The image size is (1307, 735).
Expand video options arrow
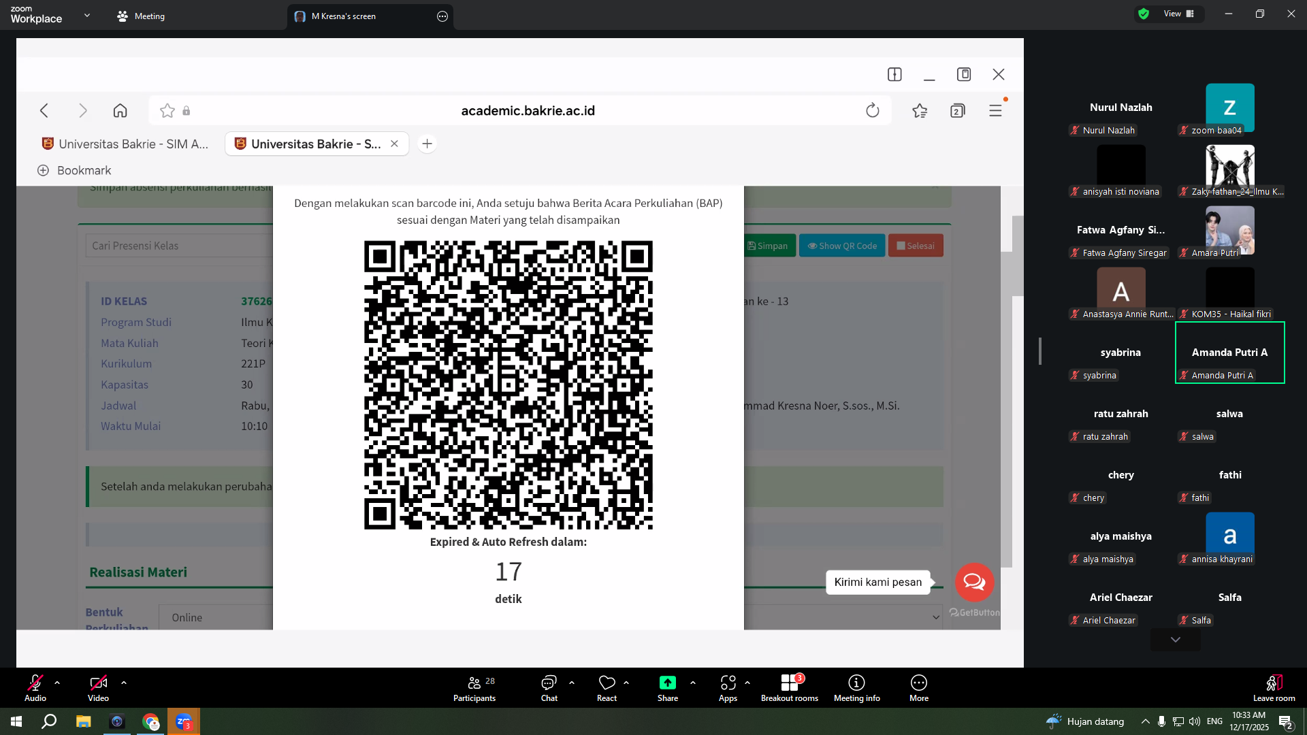click(x=124, y=683)
